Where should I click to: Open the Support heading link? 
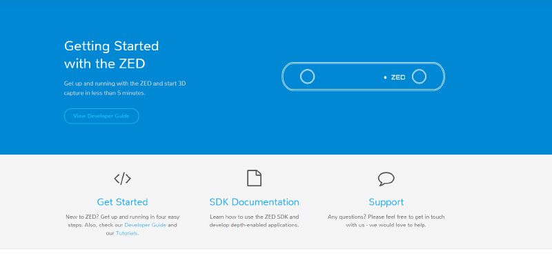[x=386, y=202]
